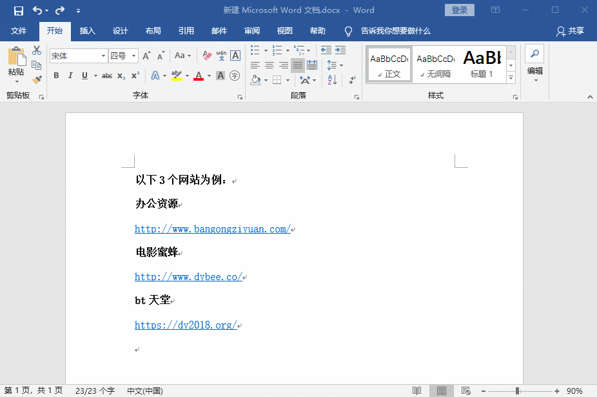Screen dimensions: 597x397
Task: Apply distributed alignment
Action: click(312, 65)
